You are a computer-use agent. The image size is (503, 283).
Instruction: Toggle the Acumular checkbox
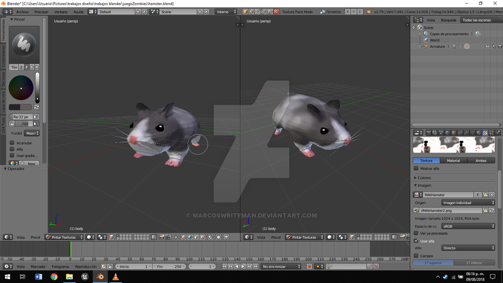(x=12, y=143)
